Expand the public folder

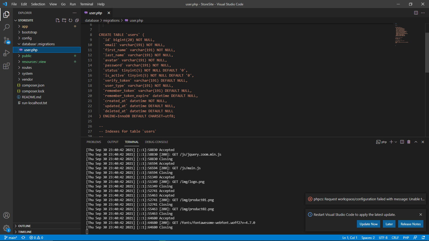[47, 56]
